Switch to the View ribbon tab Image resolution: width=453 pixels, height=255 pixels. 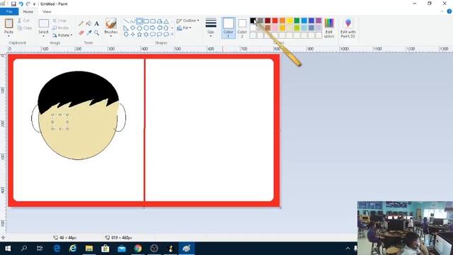point(47,11)
